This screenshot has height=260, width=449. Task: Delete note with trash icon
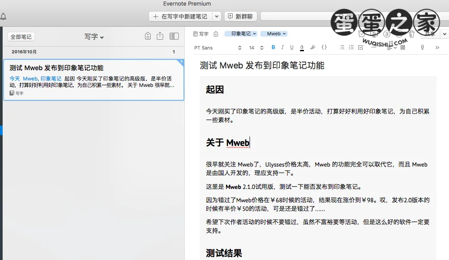(411, 34)
